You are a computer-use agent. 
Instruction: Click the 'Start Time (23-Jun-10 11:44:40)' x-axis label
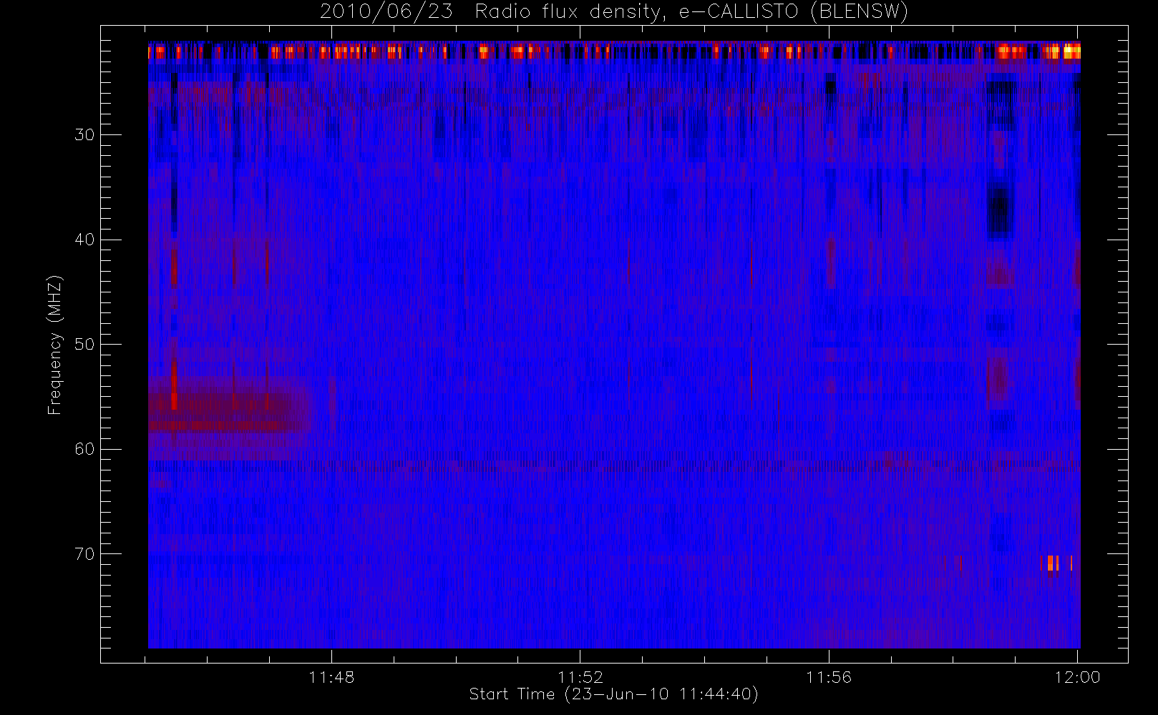(x=613, y=694)
